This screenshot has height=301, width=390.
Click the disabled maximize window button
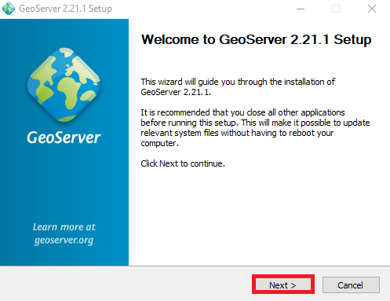pyautogui.click(x=336, y=9)
